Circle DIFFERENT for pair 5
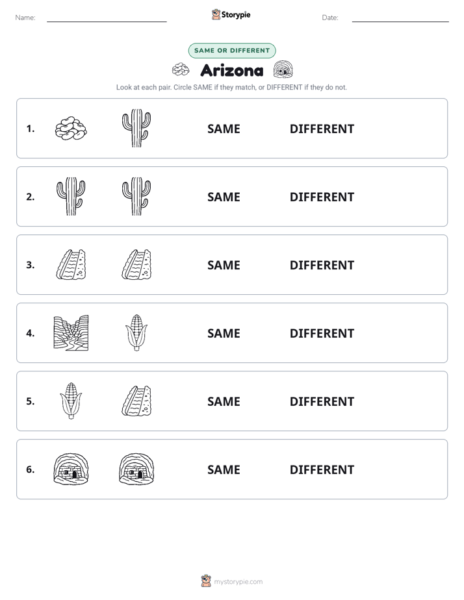 pos(322,401)
